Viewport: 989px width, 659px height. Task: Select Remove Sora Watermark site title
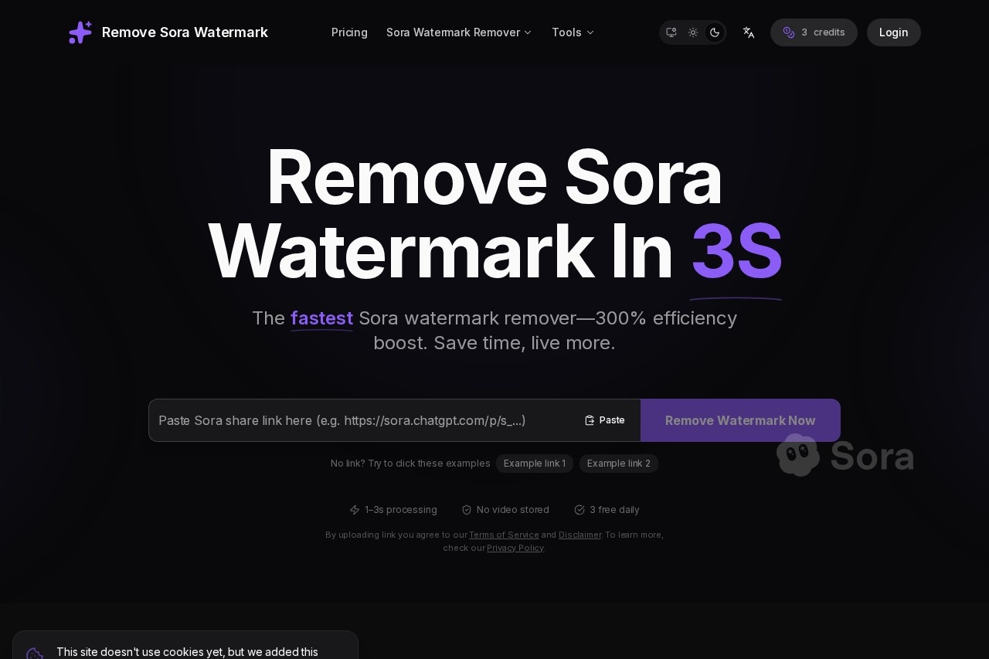tap(185, 32)
